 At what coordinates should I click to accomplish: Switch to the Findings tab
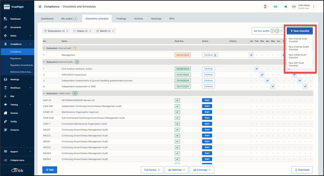tap(121, 19)
